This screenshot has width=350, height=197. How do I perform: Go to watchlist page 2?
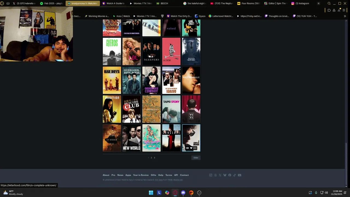tap(151, 158)
